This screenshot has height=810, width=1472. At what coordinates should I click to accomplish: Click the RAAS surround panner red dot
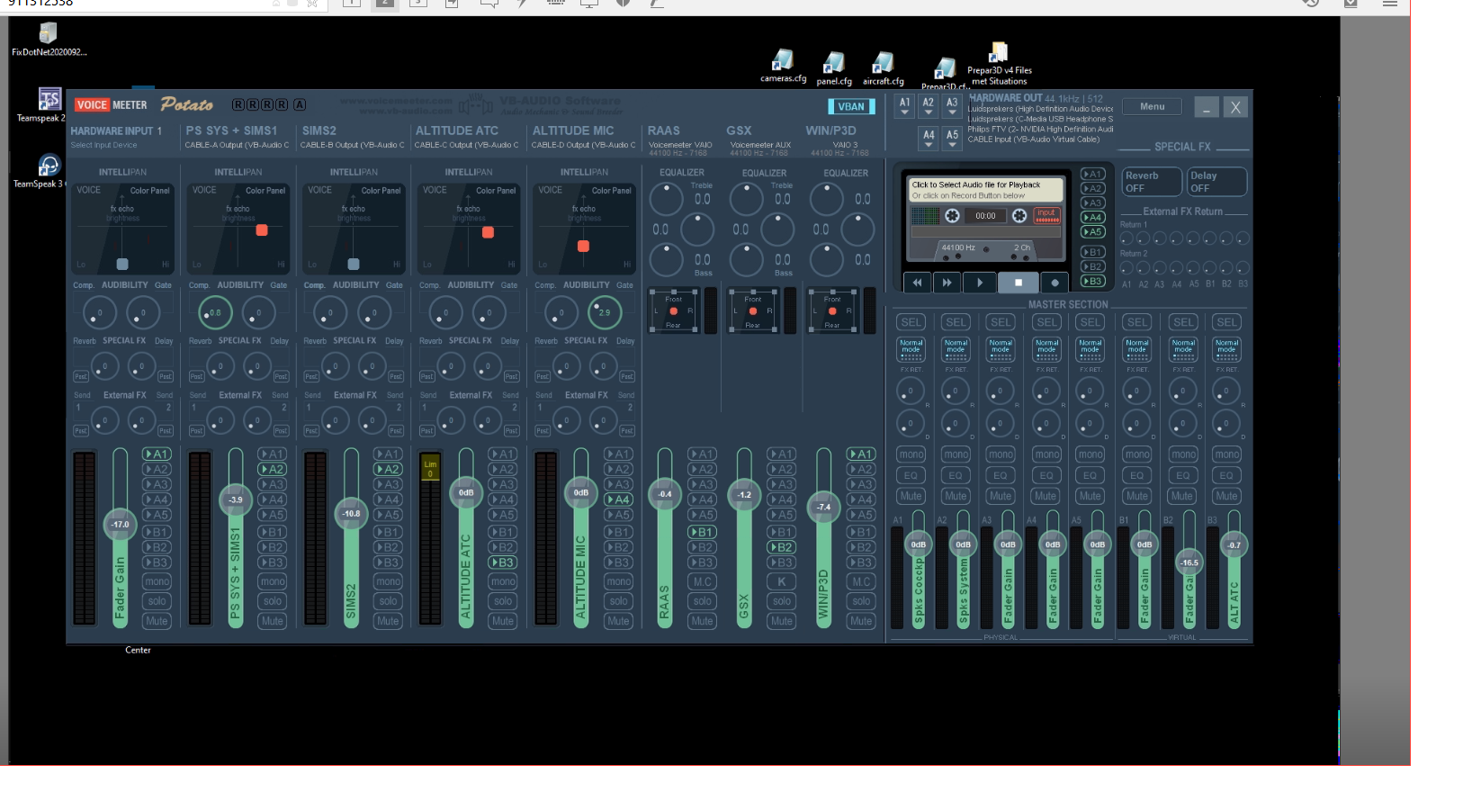(673, 311)
